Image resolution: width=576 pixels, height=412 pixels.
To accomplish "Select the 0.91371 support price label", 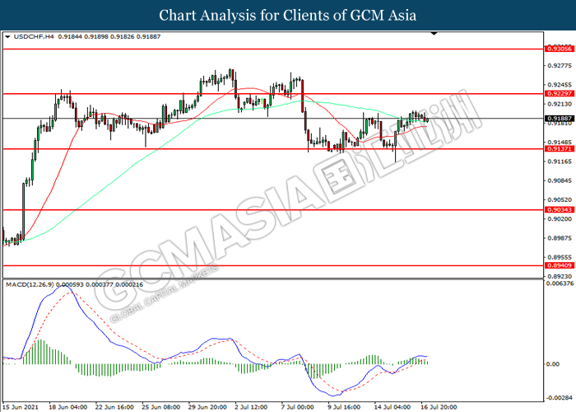I will click(x=559, y=149).
